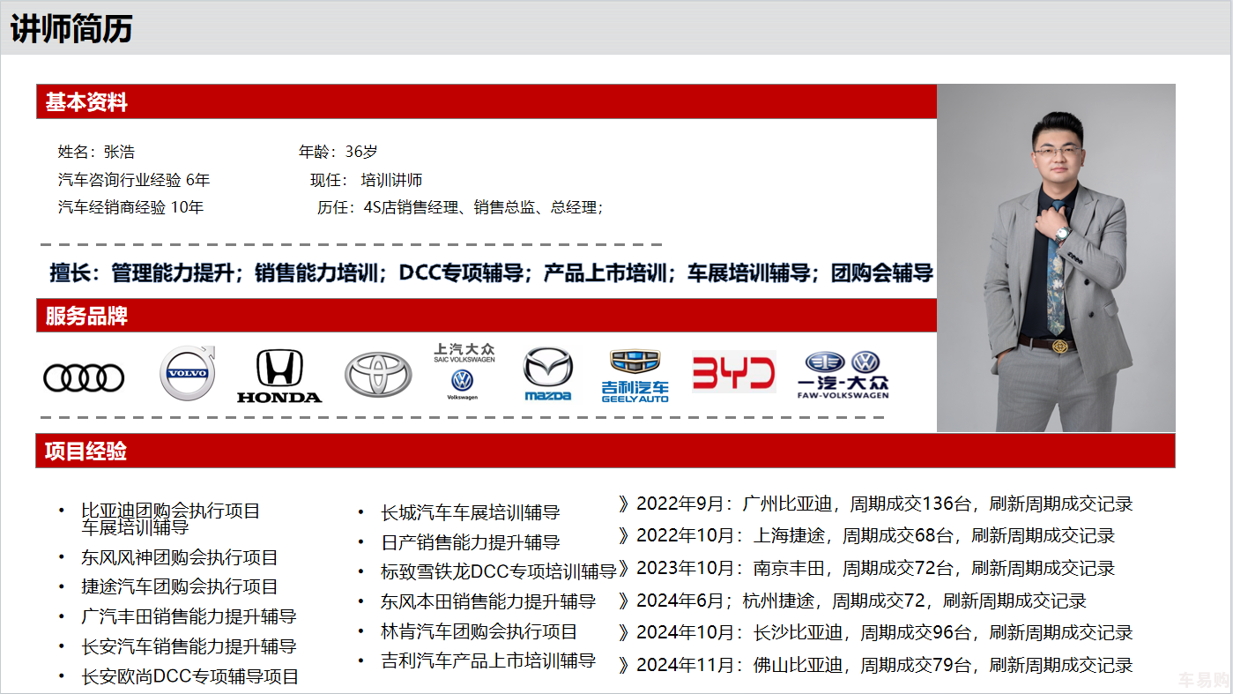Click the bullet 标致雪铁龙DCC专项培训辅导
The height and width of the screenshot is (694, 1233).
tap(499, 571)
